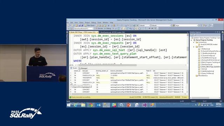
Task: Collapse the Connections folder
Action: pyautogui.click(x=194, y=42)
